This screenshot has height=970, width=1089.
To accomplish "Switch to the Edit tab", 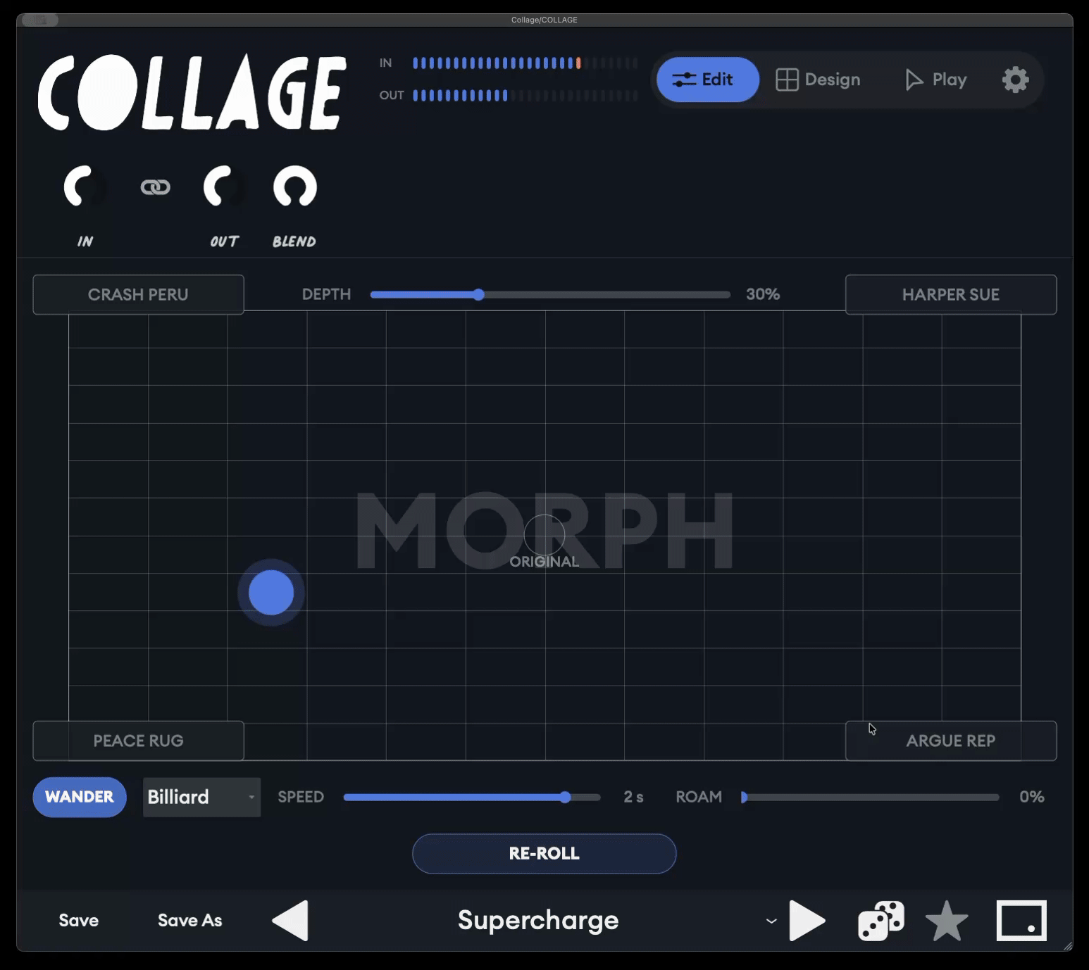I will 708,80.
